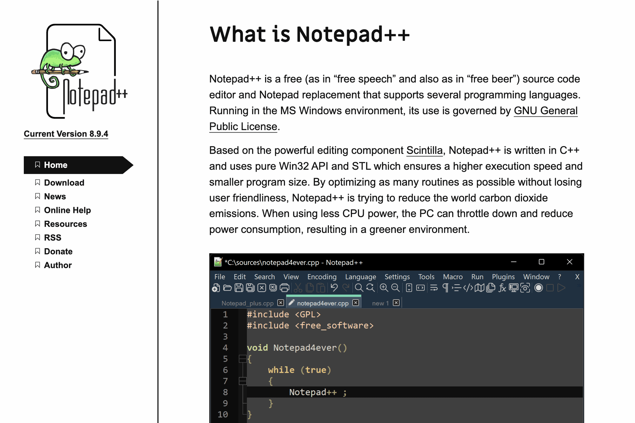Click the Playback macro triangle icon

tap(561, 288)
